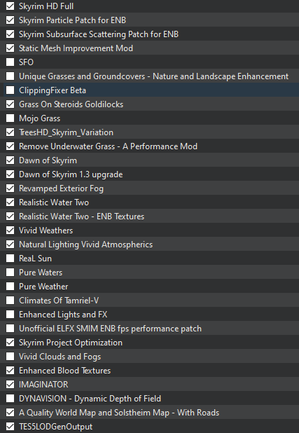This screenshot has height=433, width=299.
Task: Uncheck the IMAGINATOR checkbox
Action: [11, 385]
